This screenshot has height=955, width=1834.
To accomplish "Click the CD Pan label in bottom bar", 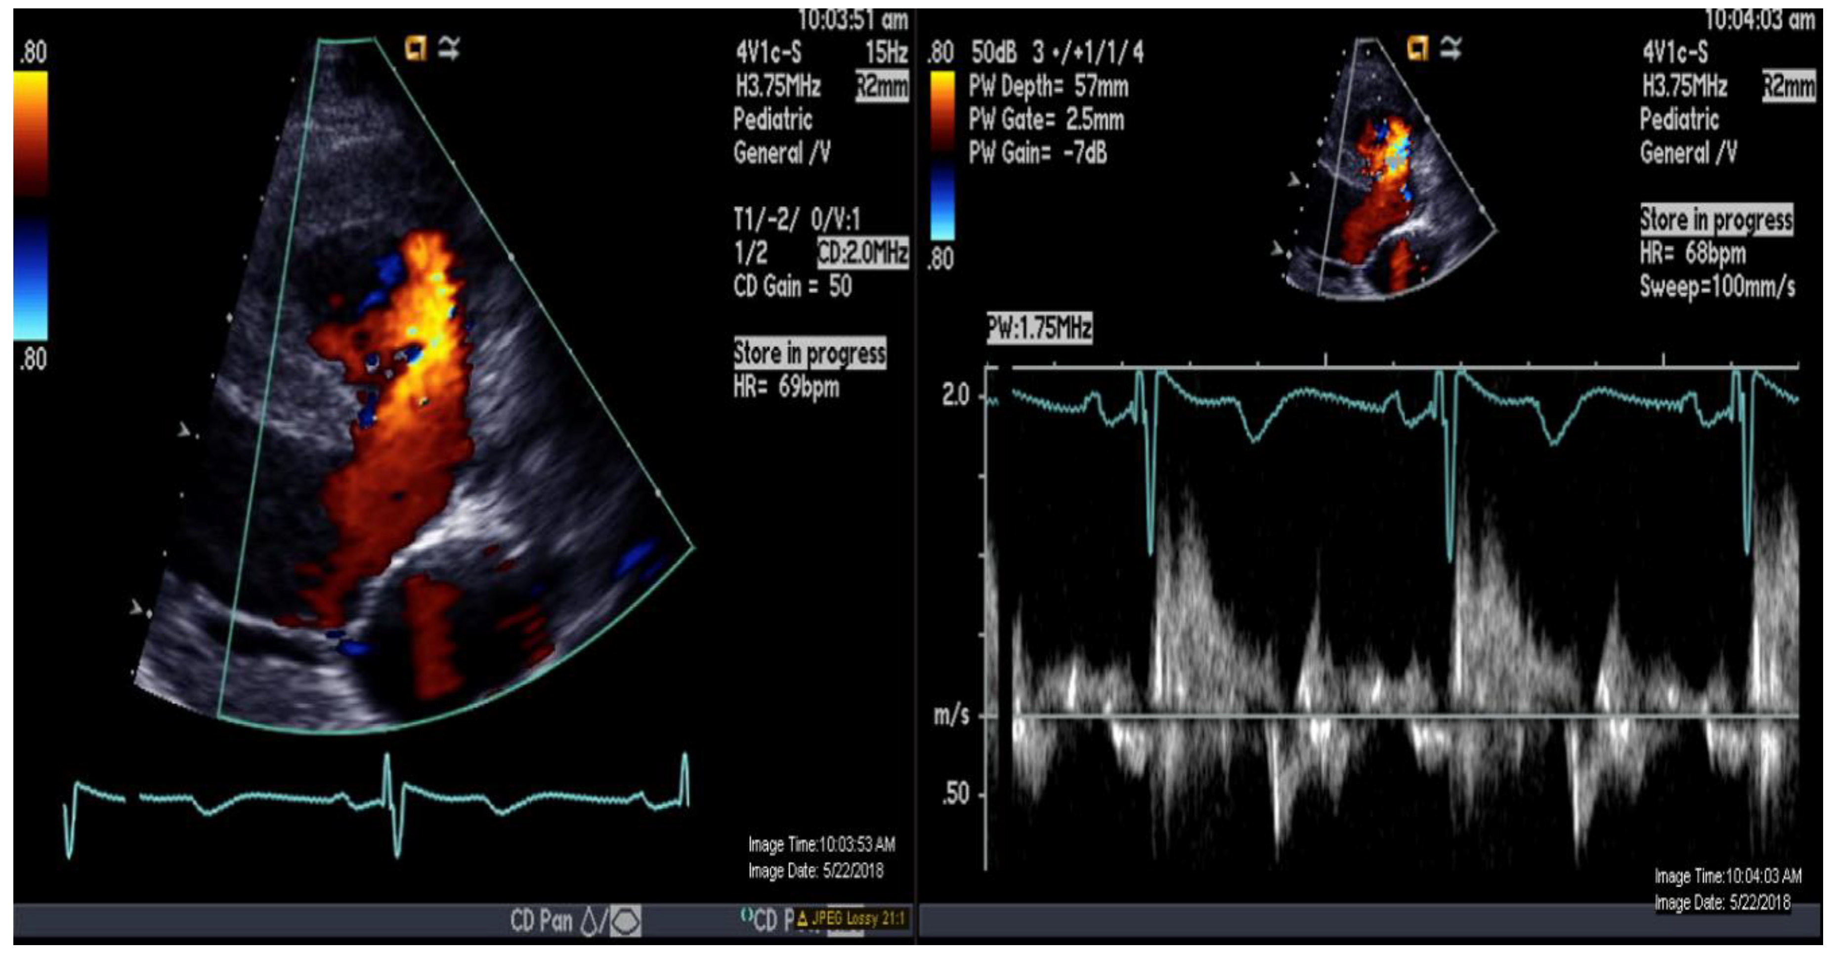I will tap(541, 921).
